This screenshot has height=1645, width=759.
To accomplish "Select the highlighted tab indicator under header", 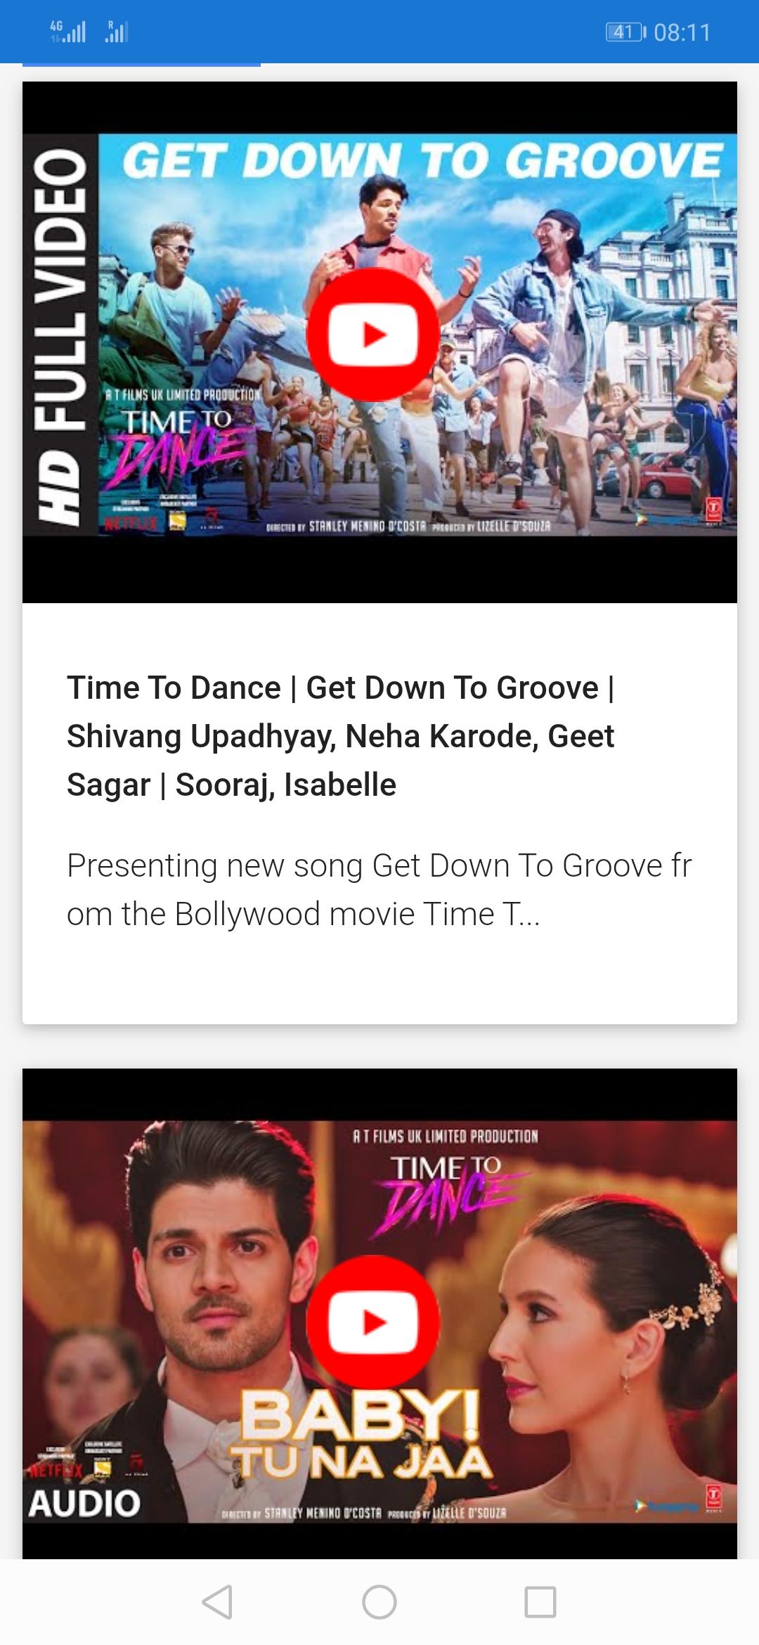I will (x=141, y=65).
